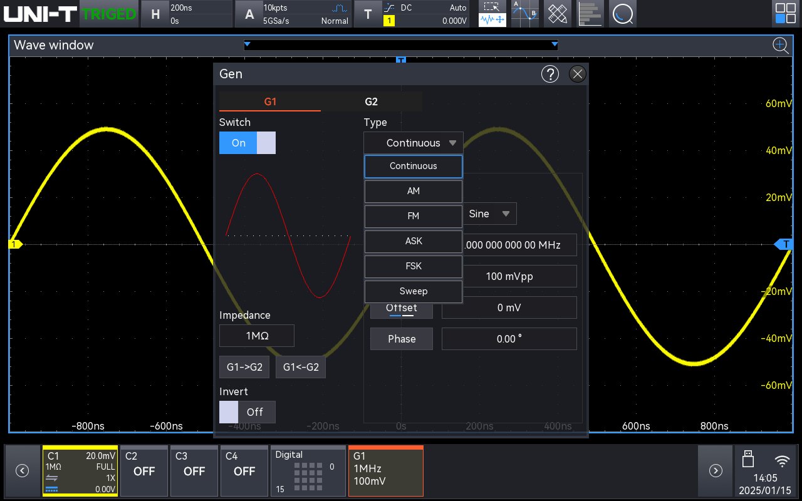Click the zoom-in magnifier in Wave window

pyautogui.click(x=780, y=45)
